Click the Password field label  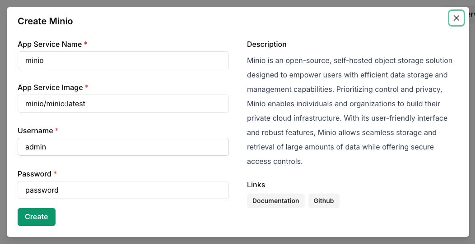pos(34,174)
